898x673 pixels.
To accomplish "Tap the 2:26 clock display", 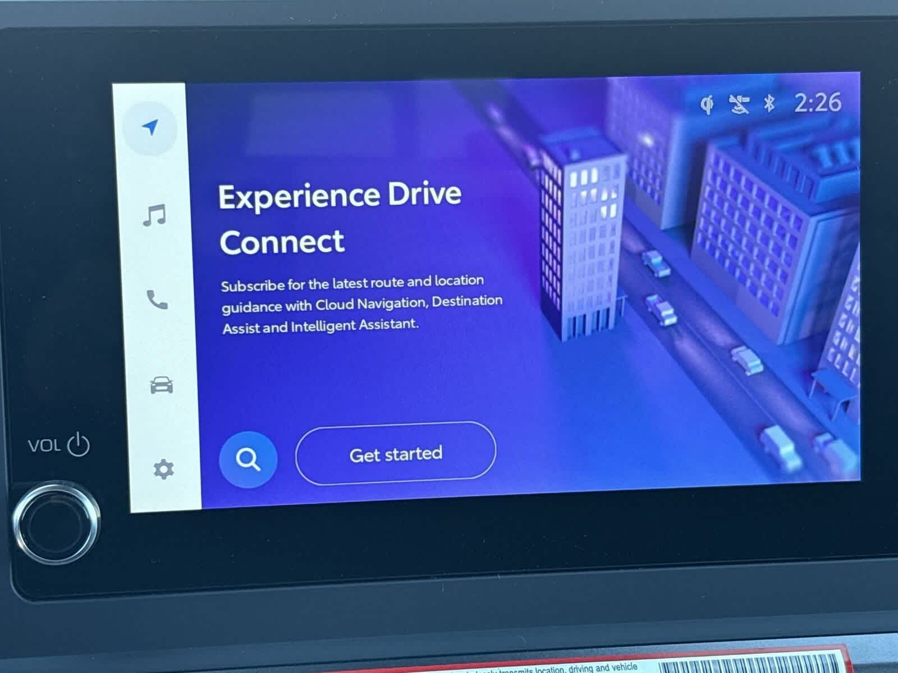I will pyautogui.click(x=818, y=103).
